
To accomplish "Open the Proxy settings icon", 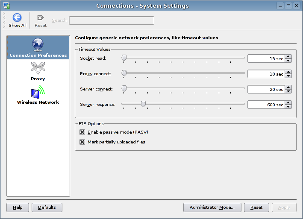I will (38, 68).
